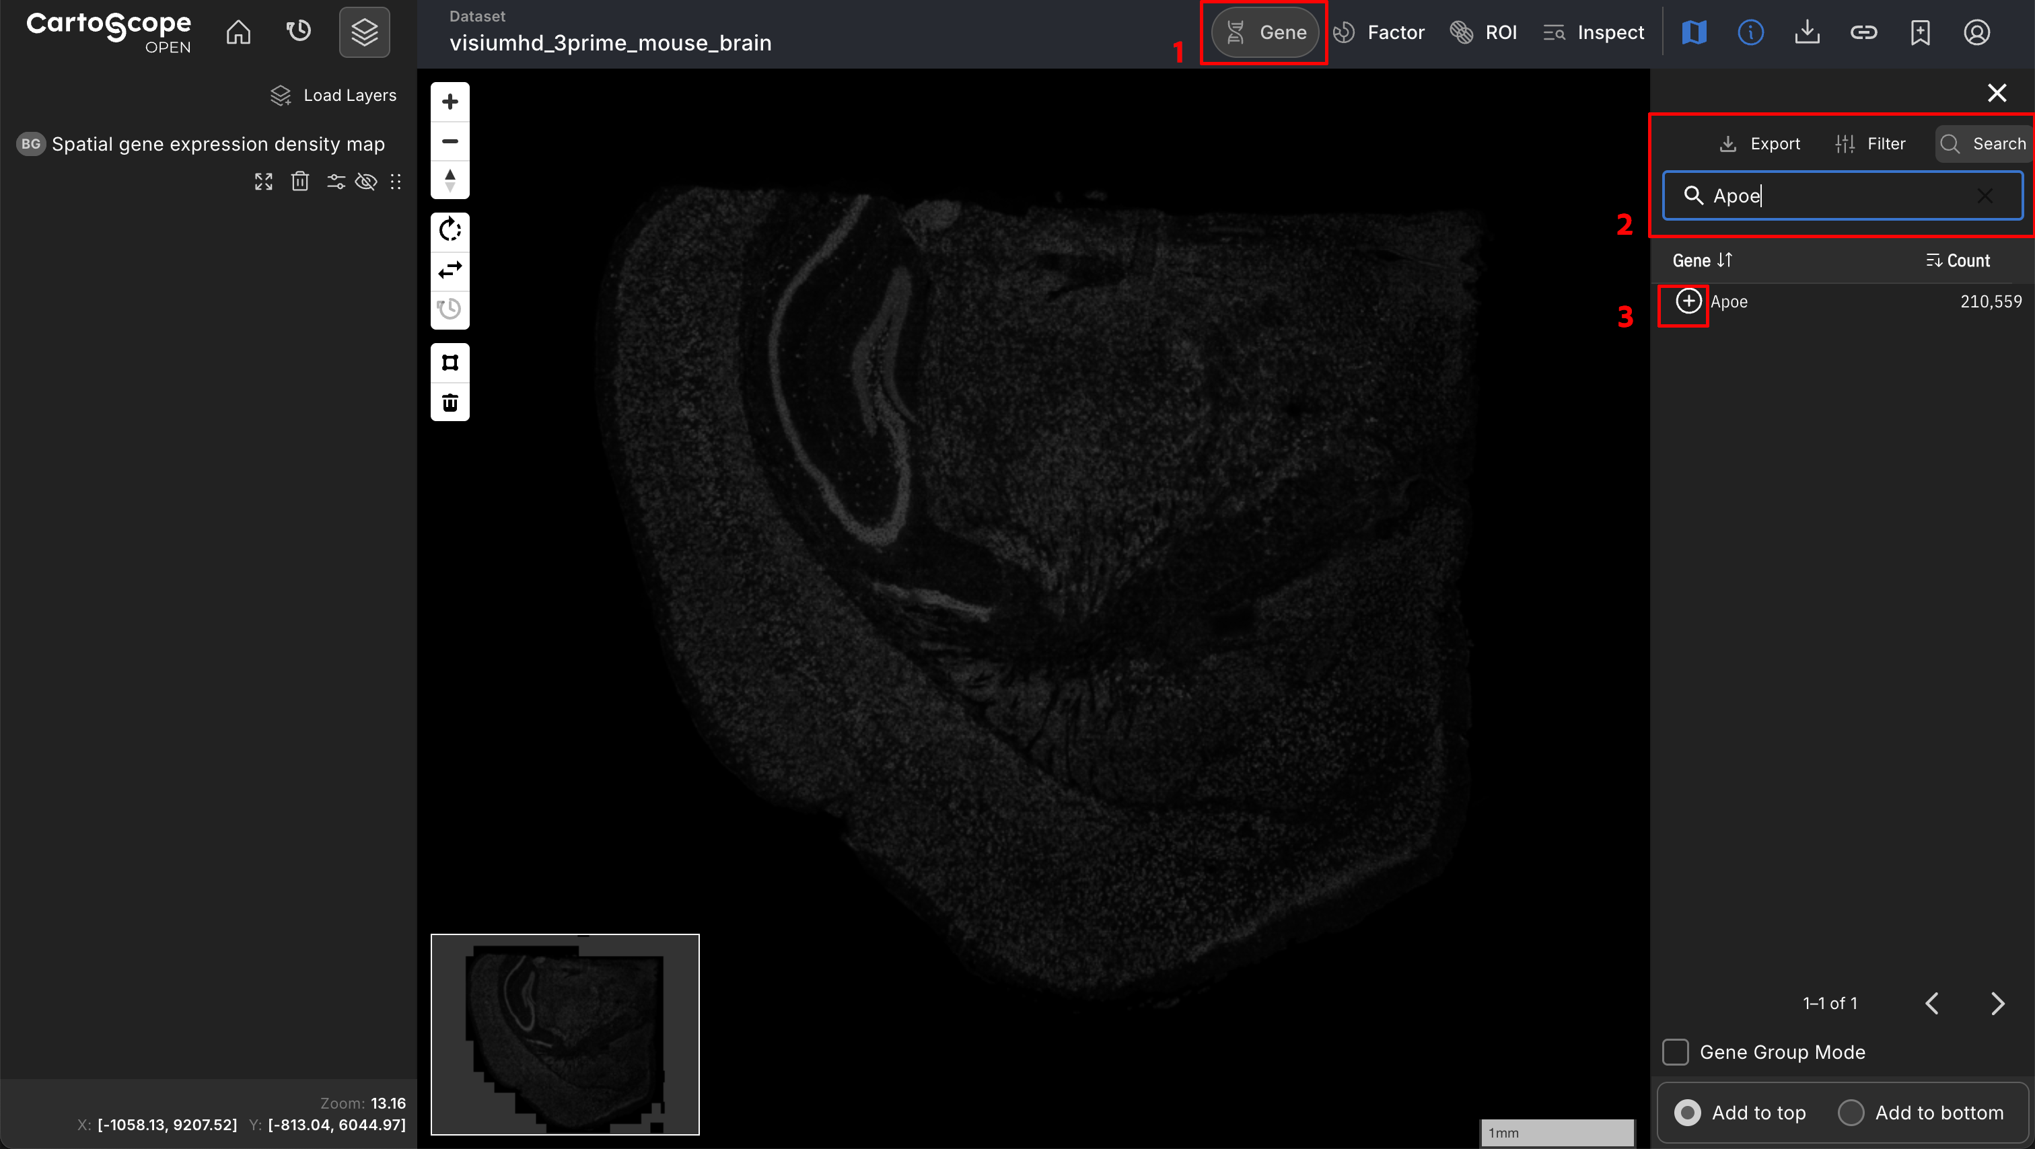2035x1149 pixels.
Task: Enable the Gene Group Mode checkbox
Action: pyautogui.click(x=1676, y=1052)
